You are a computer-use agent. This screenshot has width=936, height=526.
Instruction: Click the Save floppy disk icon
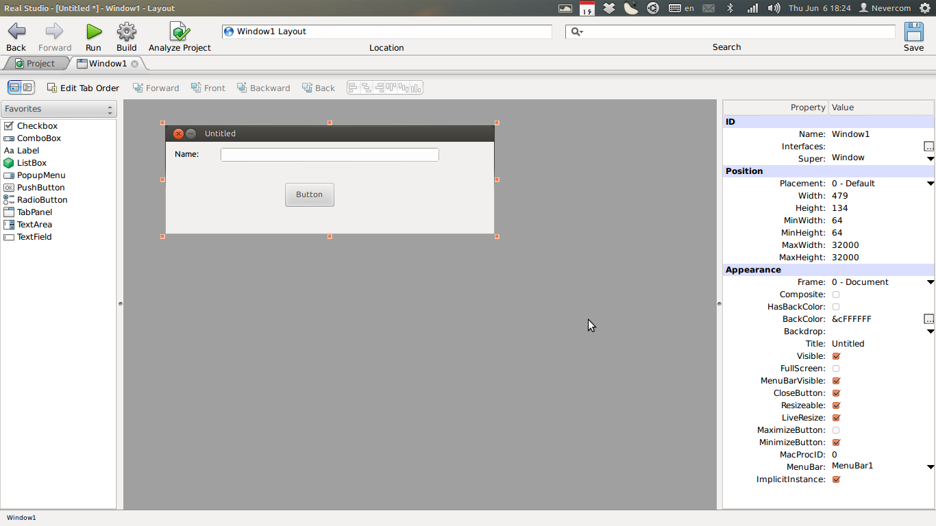click(x=913, y=32)
